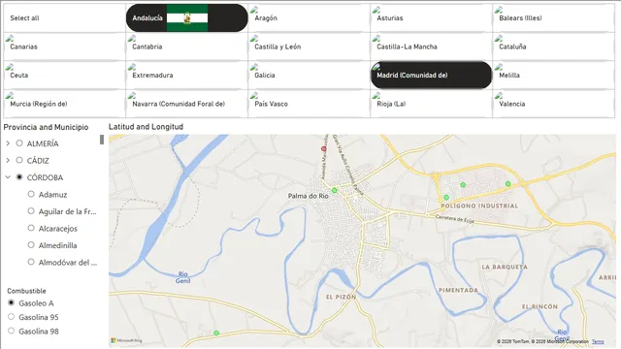Click the Palma del Río map label
Image resolution: width=621 pixels, height=349 pixels.
click(x=309, y=196)
